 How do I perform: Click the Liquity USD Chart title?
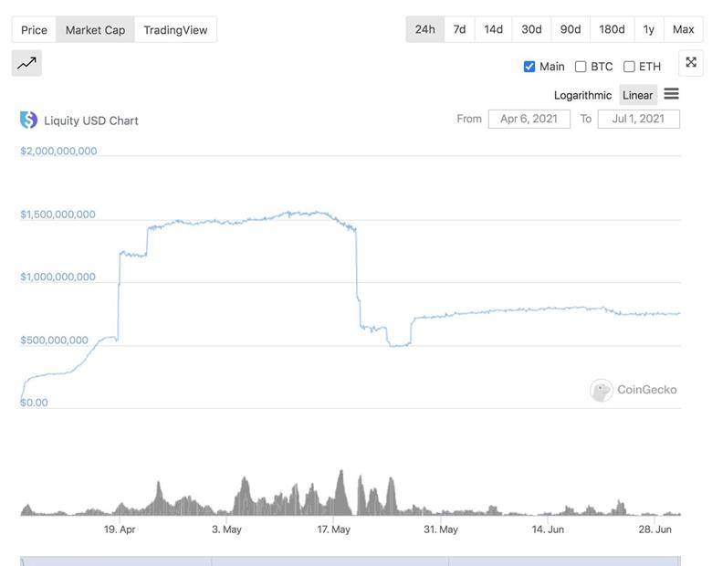click(x=91, y=121)
